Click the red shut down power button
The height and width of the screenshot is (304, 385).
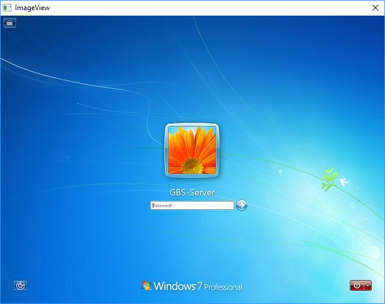point(357,285)
